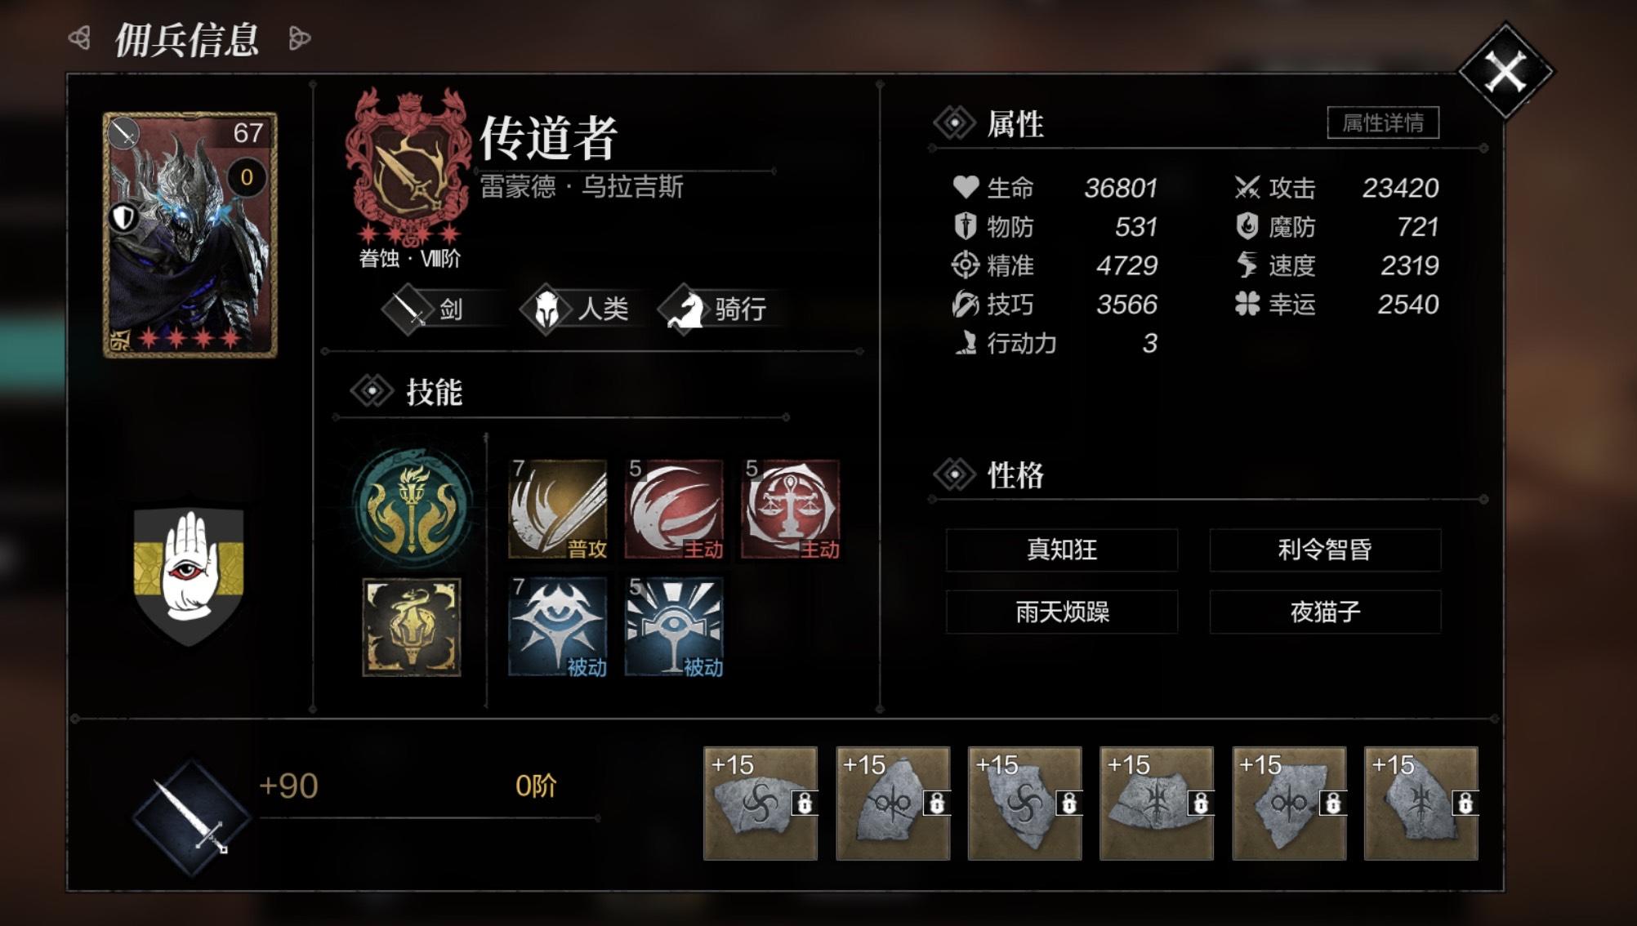Viewport: 1637px width, 926px height.
Task: Open 属性详情 attribute details button
Action: (x=1383, y=122)
